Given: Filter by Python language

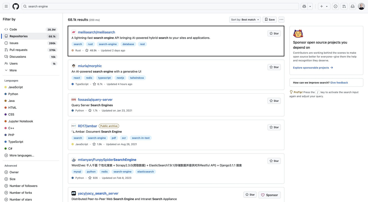Looking at the screenshot, I should click(31, 94).
